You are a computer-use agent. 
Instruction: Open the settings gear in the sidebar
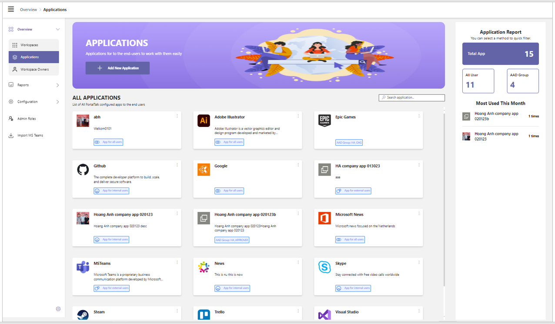[x=58, y=309]
